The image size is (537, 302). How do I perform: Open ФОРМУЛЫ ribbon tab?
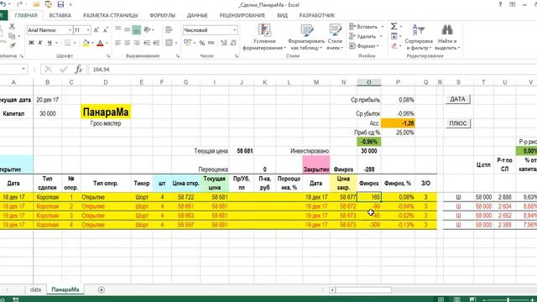coord(162,15)
